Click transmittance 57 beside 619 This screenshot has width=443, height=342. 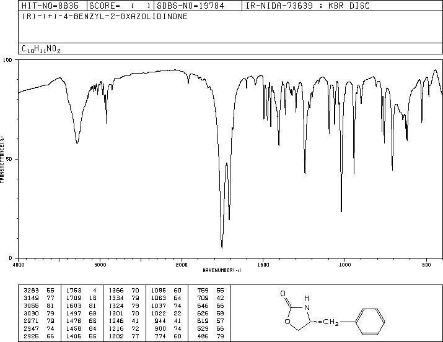click(x=220, y=321)
